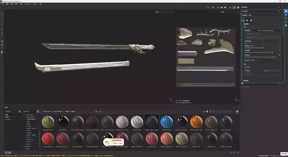Select the Leather category in tree
This screenshot has height=157, width=288.
point(29,126)
